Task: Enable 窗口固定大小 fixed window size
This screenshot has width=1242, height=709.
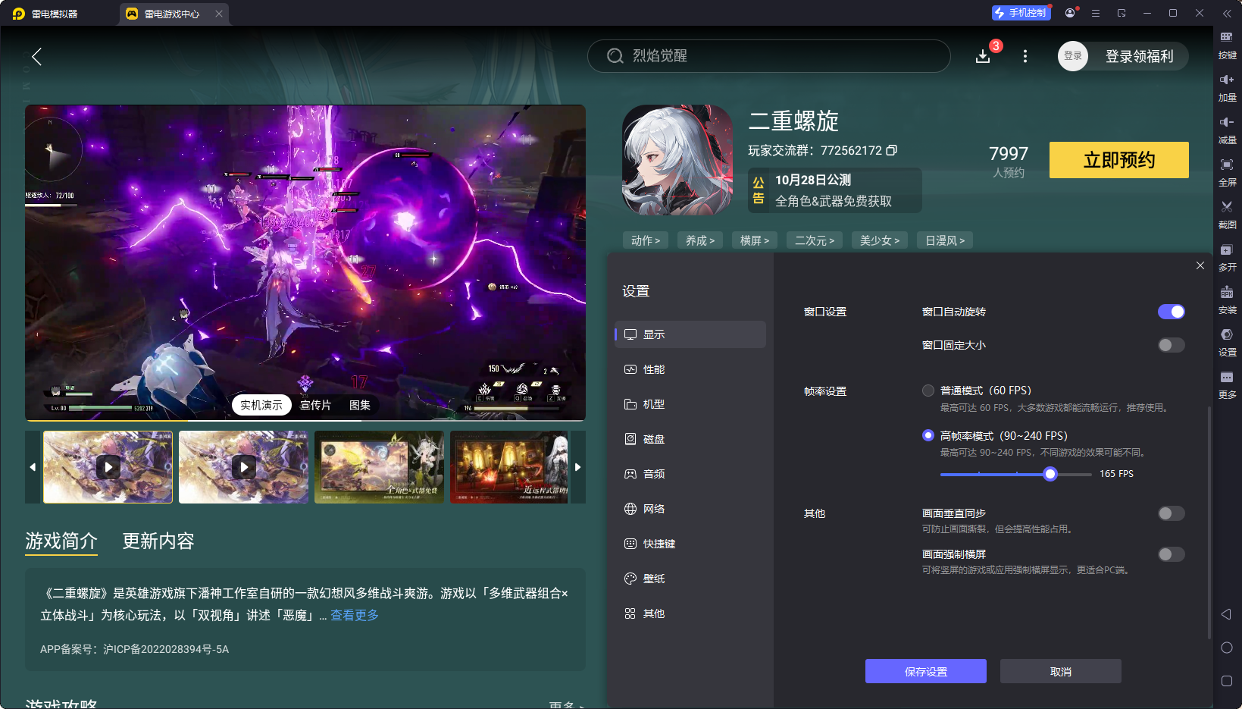Action: point(1170,345)
